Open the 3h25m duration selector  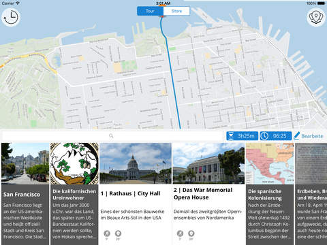tap(242, 136)
